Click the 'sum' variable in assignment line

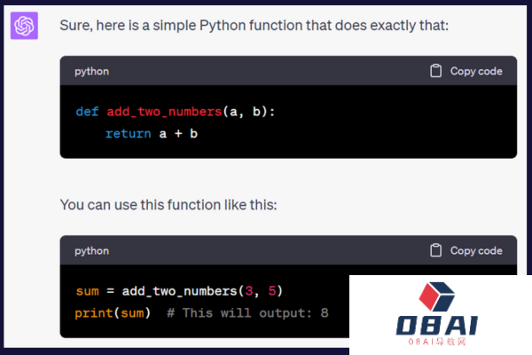(x=87, y=291)
